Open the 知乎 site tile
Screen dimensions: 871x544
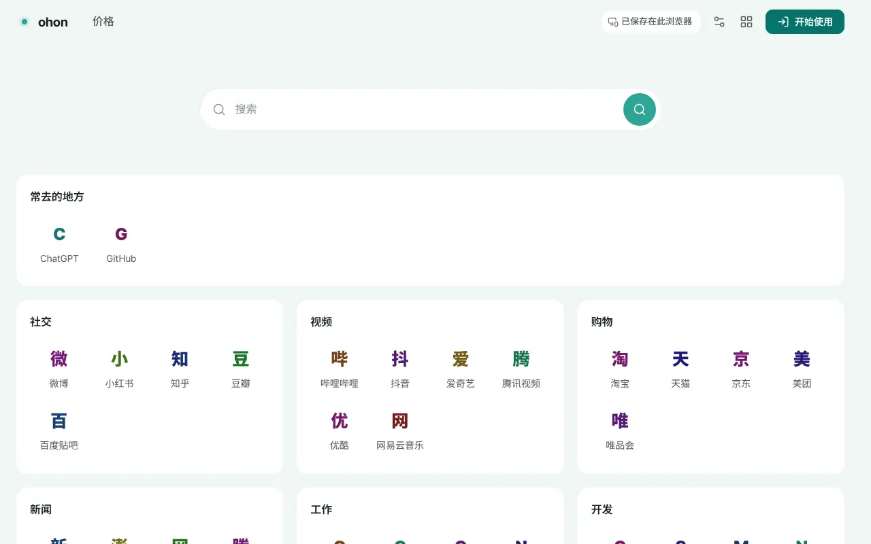coord(180,369)
